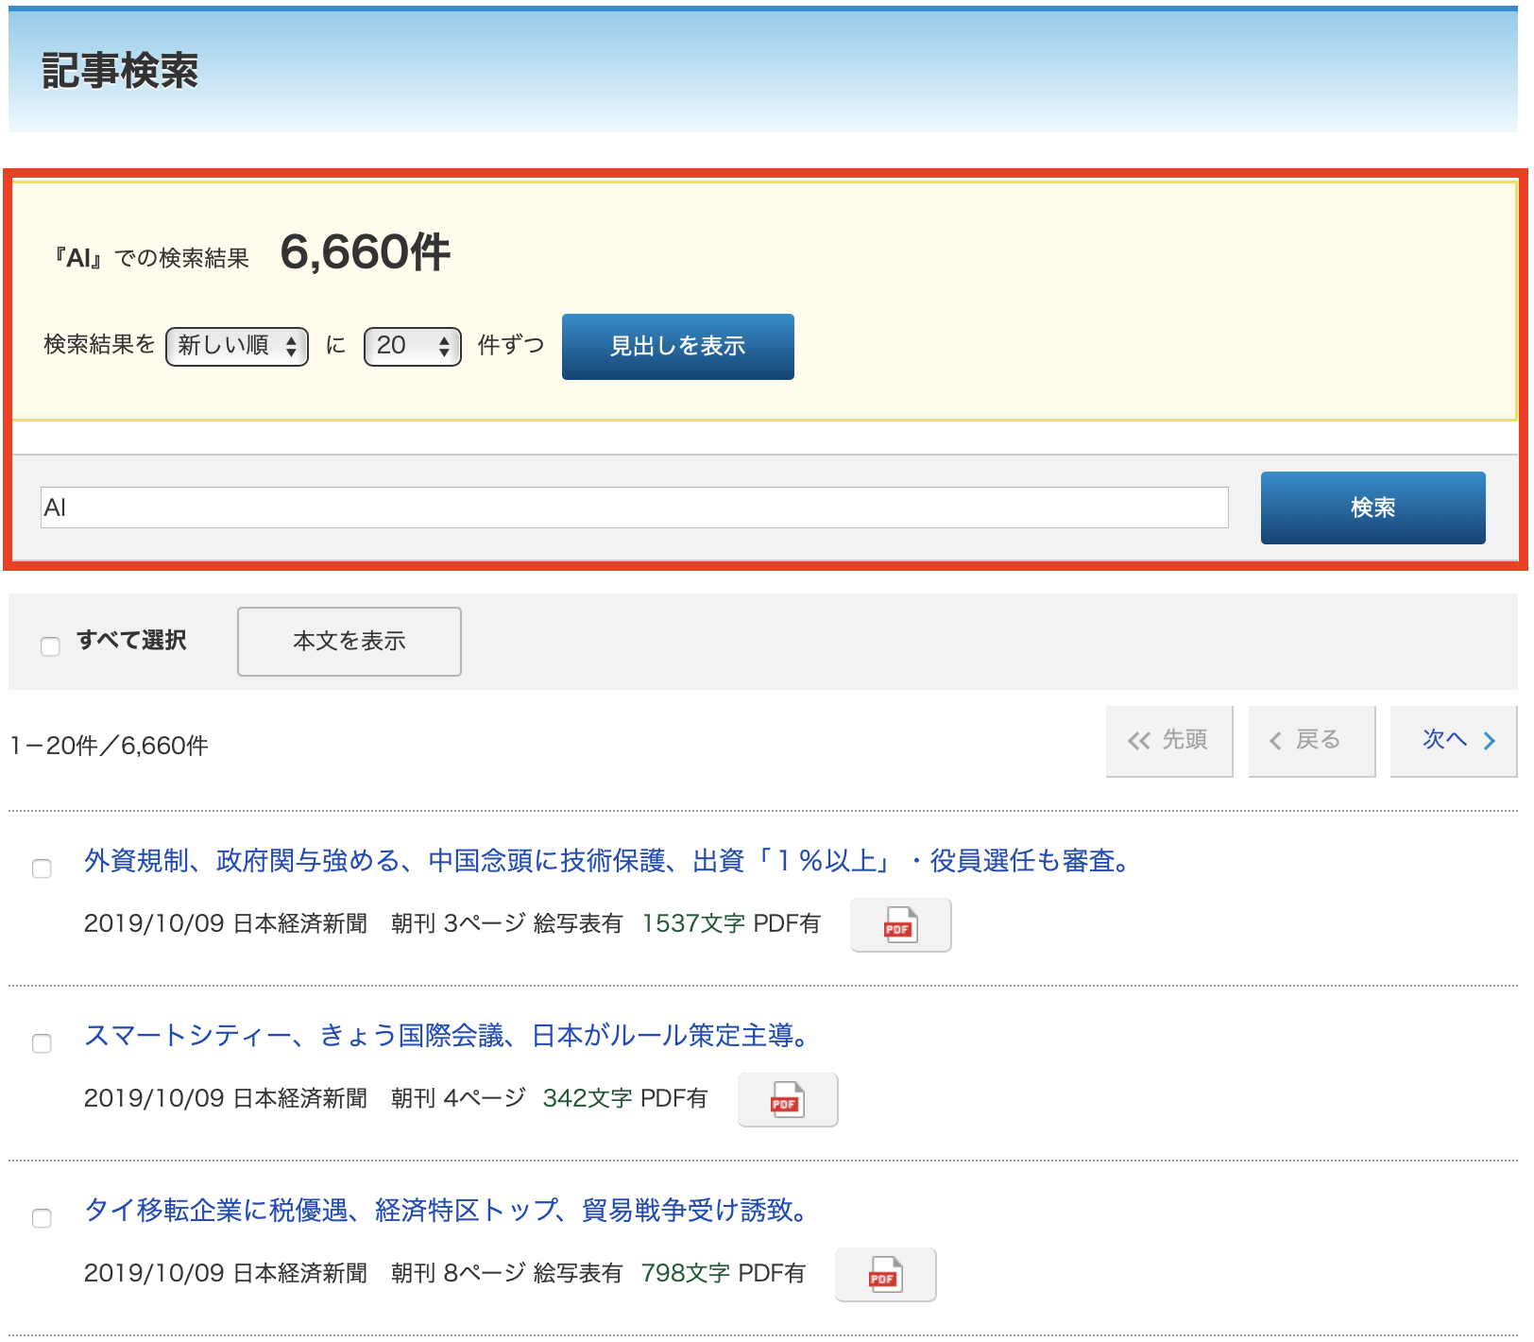This screenshot has width=1534, height=1342.
Task: Click the blue 検索 button
Action: (1372, 508)
